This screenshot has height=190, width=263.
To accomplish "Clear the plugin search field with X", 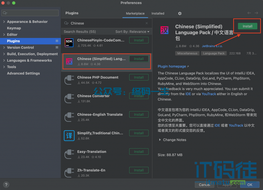I will pyautogui.click(x=147, y=23).
